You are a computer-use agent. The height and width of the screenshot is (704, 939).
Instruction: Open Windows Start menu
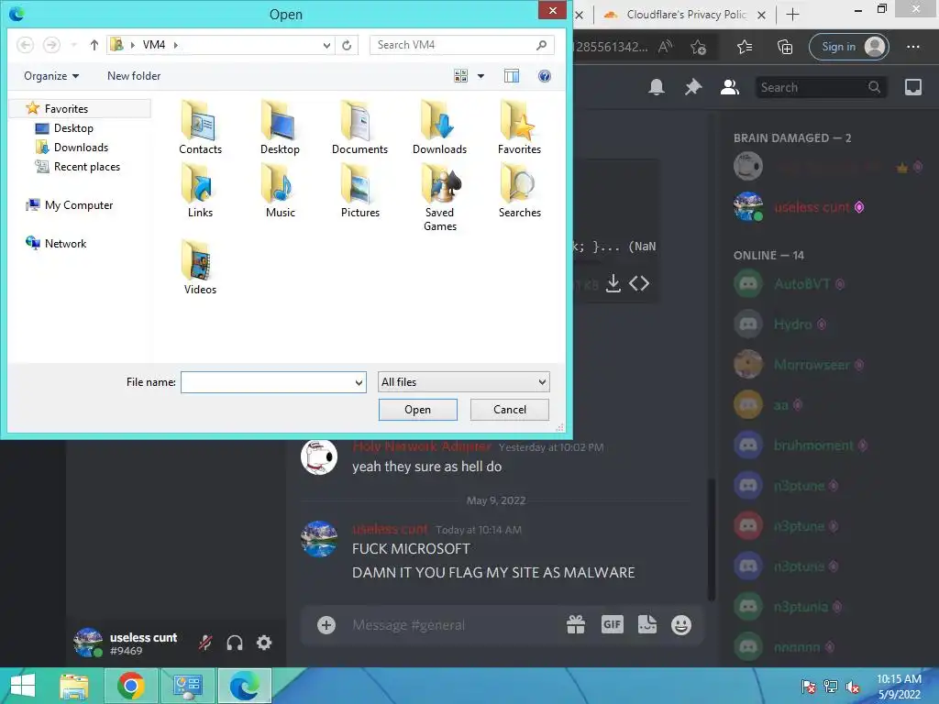point(23,686)
